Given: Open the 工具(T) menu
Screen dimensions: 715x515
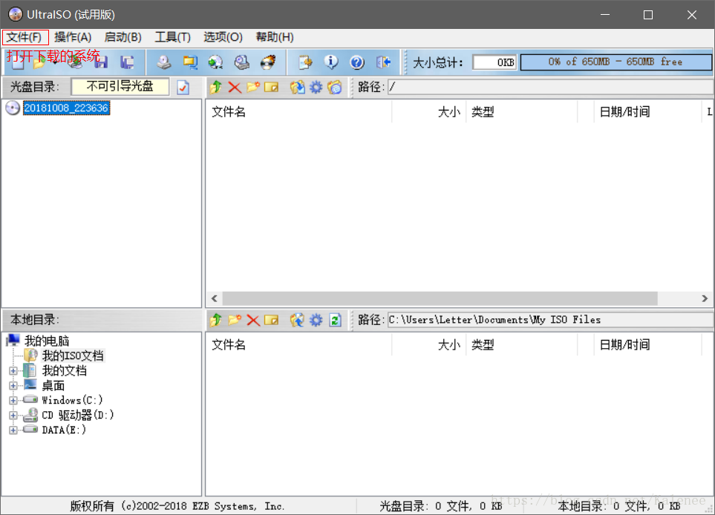Looking at the screenshot, I should coord(172,37).
